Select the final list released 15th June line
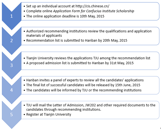Screen dimensions: 161x130 [83, 85]
